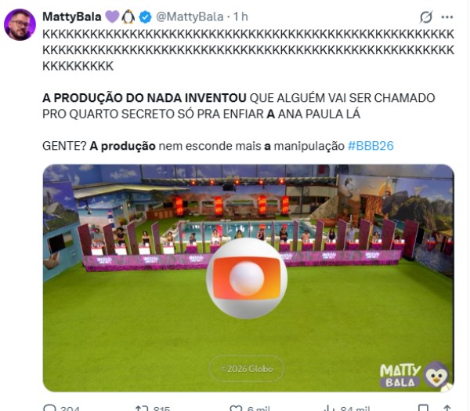The height and width of the screenshot is (411, 470).
Task: Click the Matty Bala watermark logo
Action: click(x=415, y=375)
